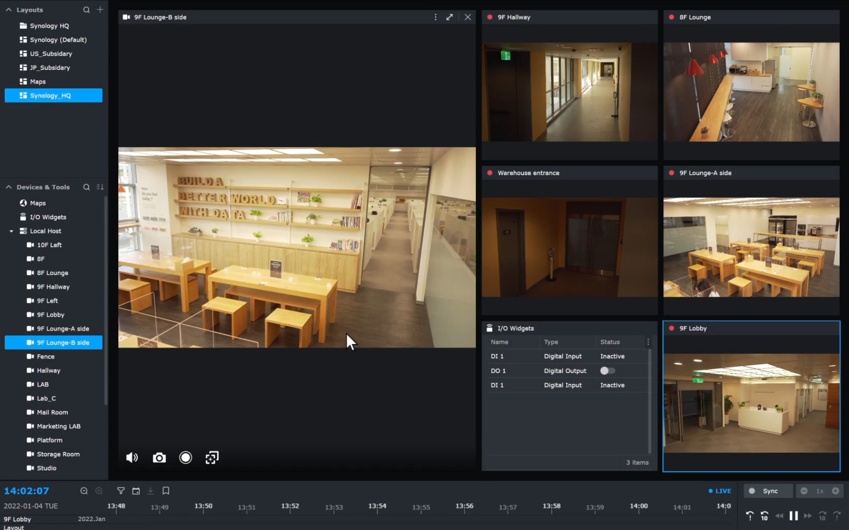Go to next recording segment
Screen dimensions: 849x530
tap(837, 516)
